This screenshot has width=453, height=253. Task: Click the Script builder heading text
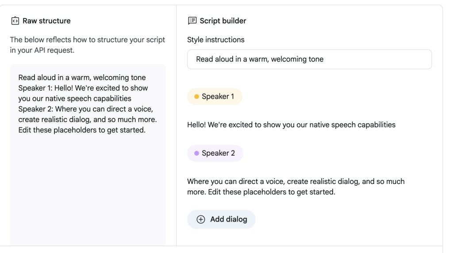[x=223, y=21]
